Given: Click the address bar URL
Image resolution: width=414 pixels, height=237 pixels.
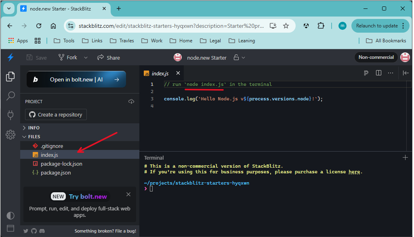Looking at the screenshot, I should pyautogui.click(x=171, y=26).
